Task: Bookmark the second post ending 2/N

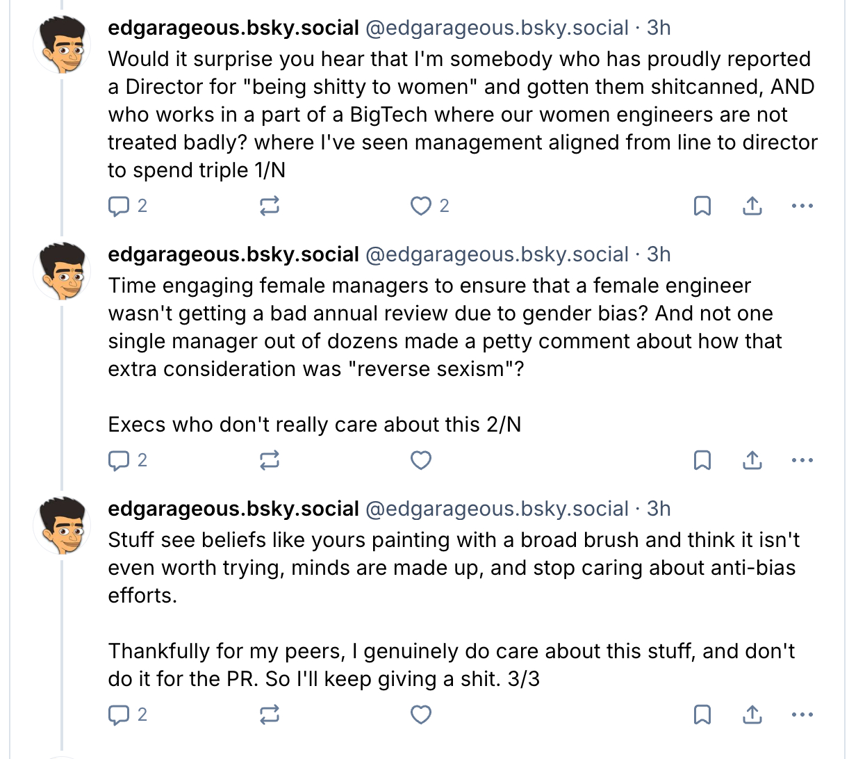Action: pos(702,460)
